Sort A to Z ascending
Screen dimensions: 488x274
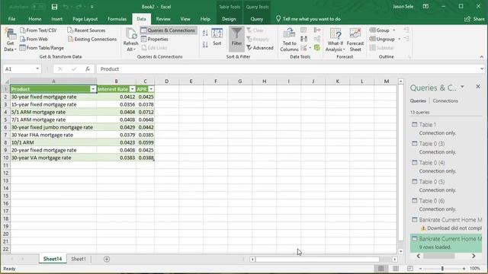[x=205, y=33]
